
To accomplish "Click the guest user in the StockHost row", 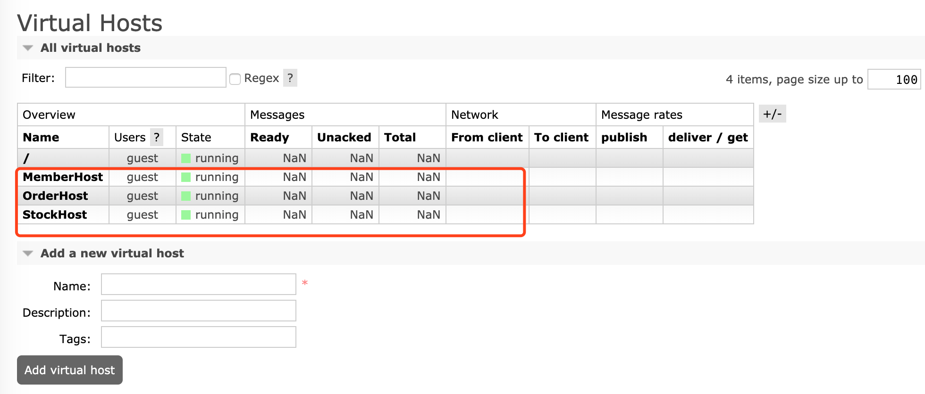I will pos(142,214).
